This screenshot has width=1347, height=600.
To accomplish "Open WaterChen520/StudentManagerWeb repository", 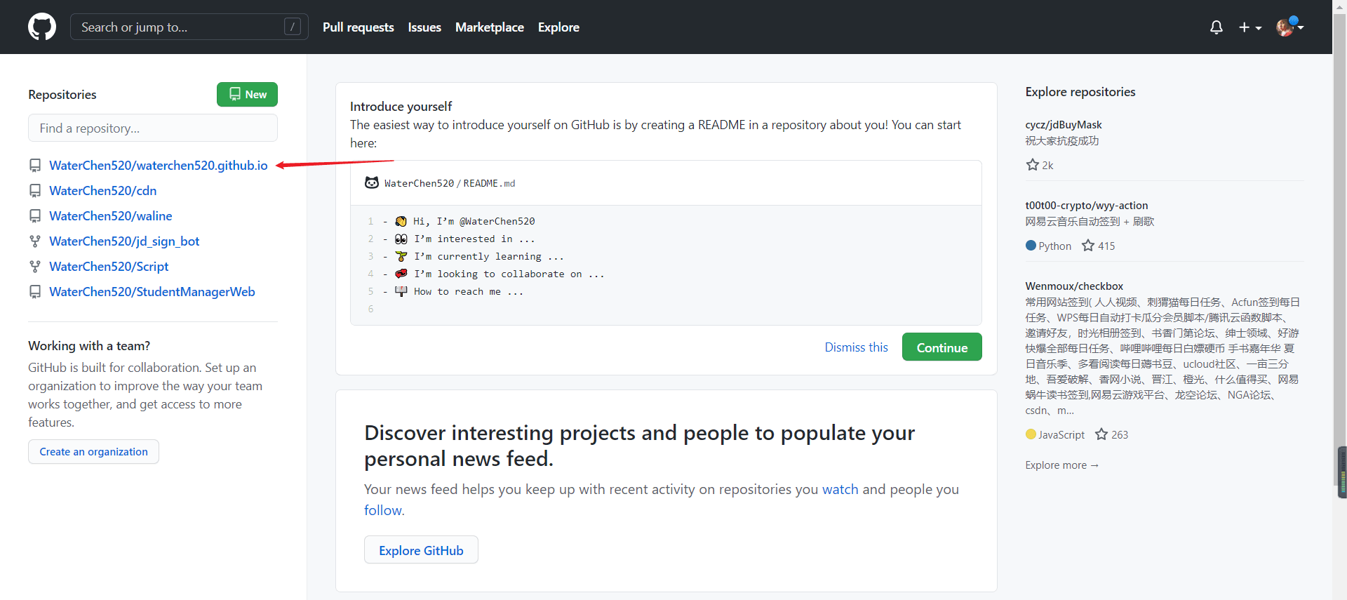I will pyautogui.click(x=152, y=292).
